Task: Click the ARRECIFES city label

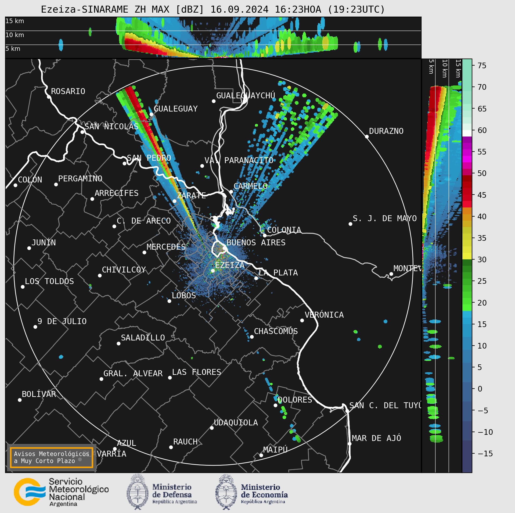Action: tap(116, 193)
